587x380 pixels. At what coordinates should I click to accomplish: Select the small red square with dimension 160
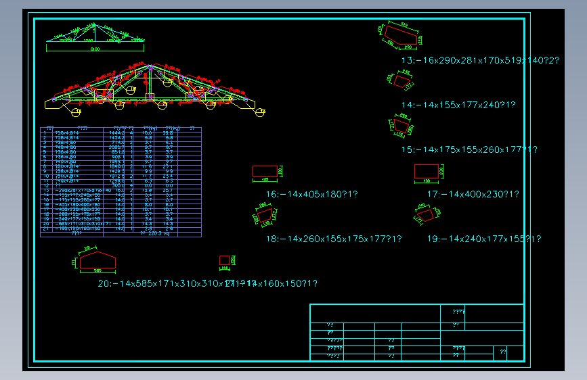point(225,260)
